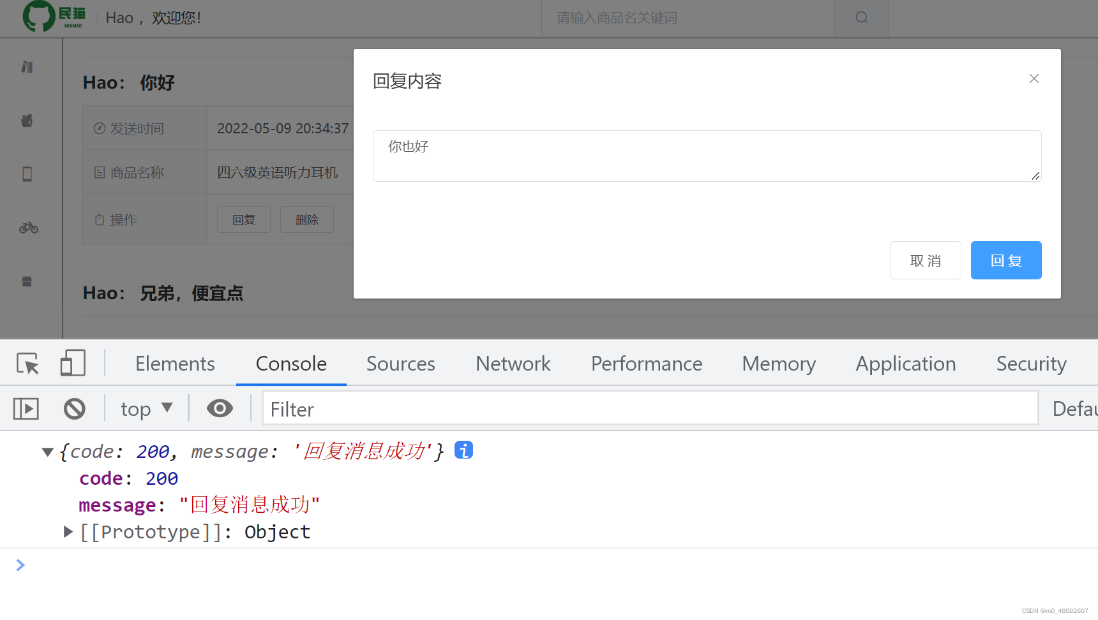
Task: Switch to the Sources tab
Action: (400, 364)
